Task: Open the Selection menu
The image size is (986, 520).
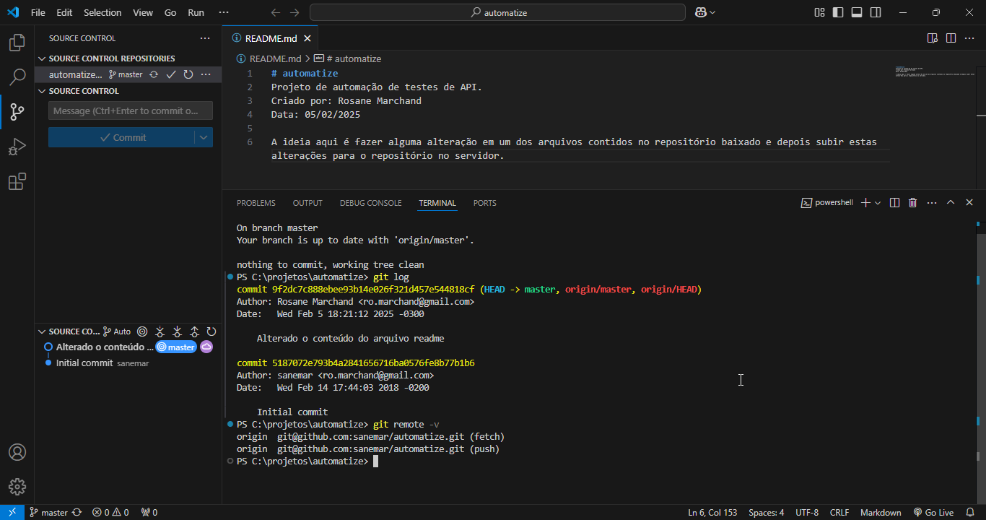Action: tap(102, 12)
